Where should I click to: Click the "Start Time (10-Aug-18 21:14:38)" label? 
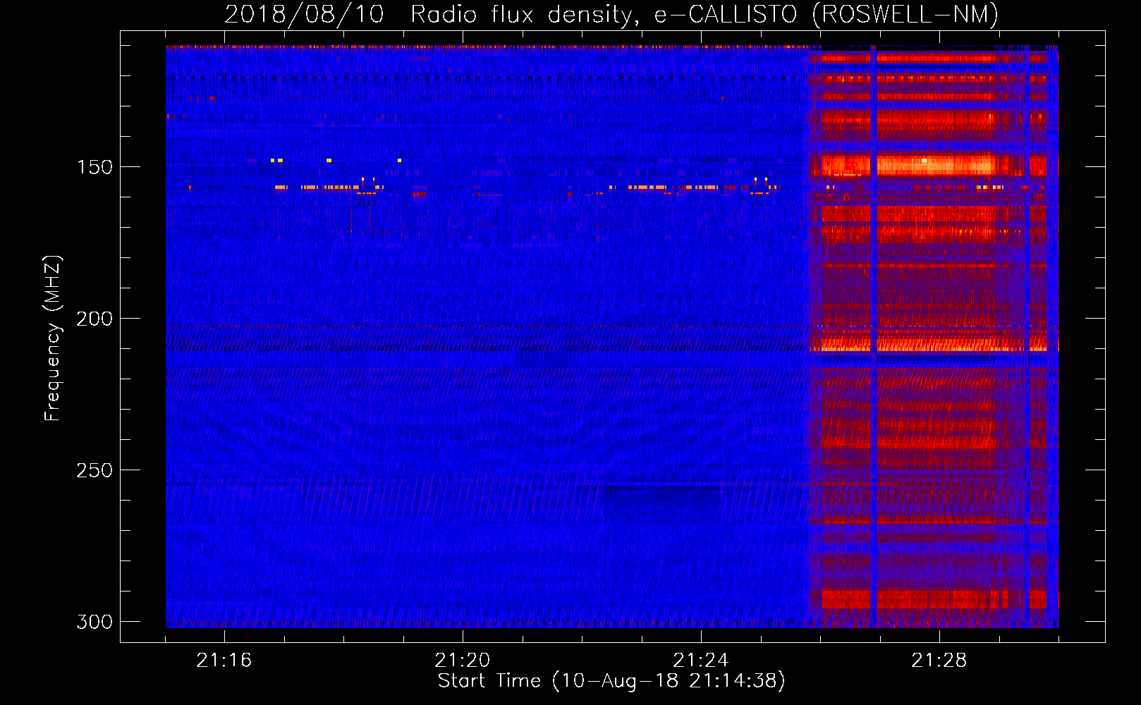[x=611, y=681]
